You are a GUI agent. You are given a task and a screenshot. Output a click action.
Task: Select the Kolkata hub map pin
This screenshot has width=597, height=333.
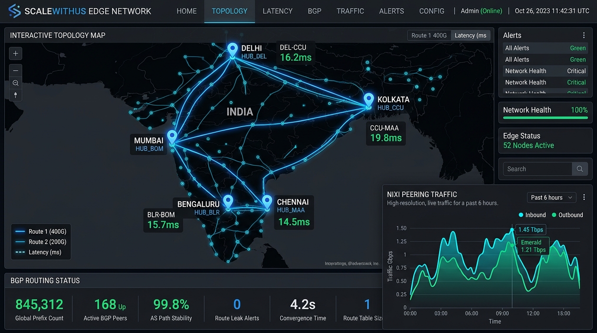[369, 101]
